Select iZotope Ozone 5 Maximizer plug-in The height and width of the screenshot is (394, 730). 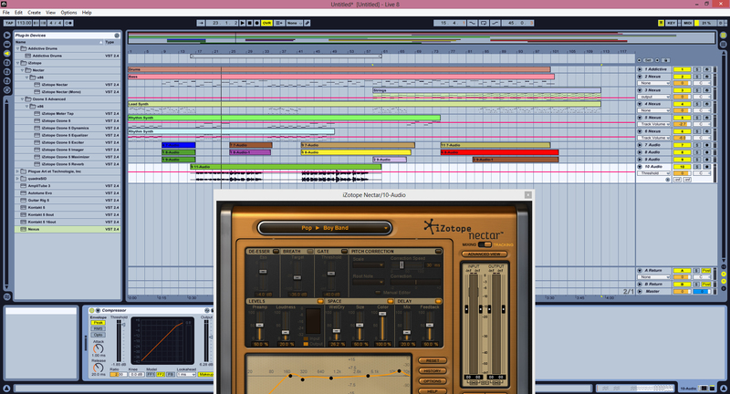[x=68, y=157]
